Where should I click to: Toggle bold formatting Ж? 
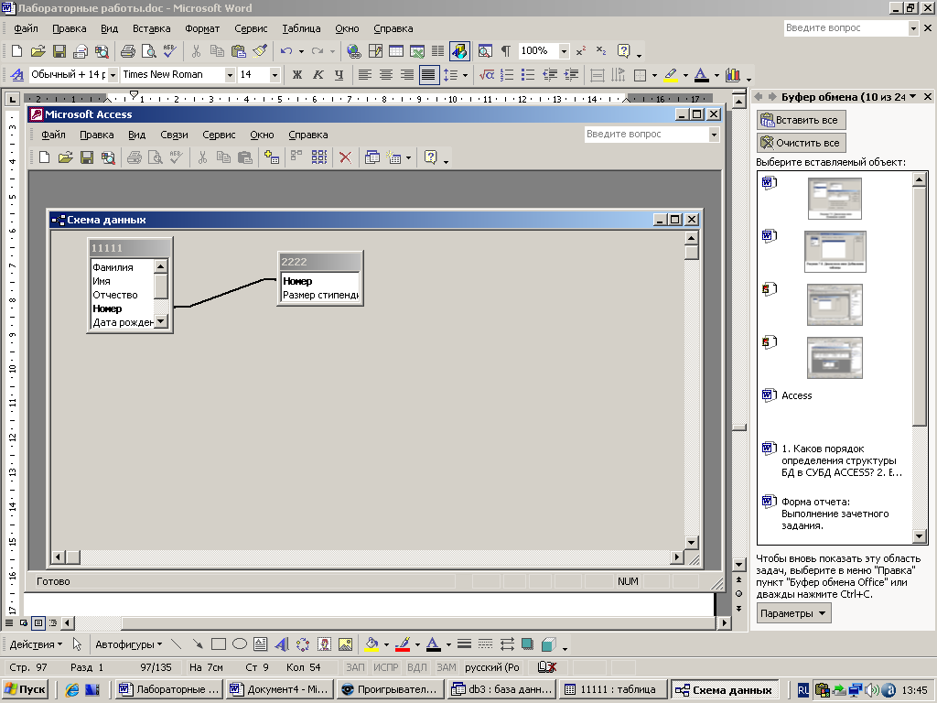coord(297,75)
